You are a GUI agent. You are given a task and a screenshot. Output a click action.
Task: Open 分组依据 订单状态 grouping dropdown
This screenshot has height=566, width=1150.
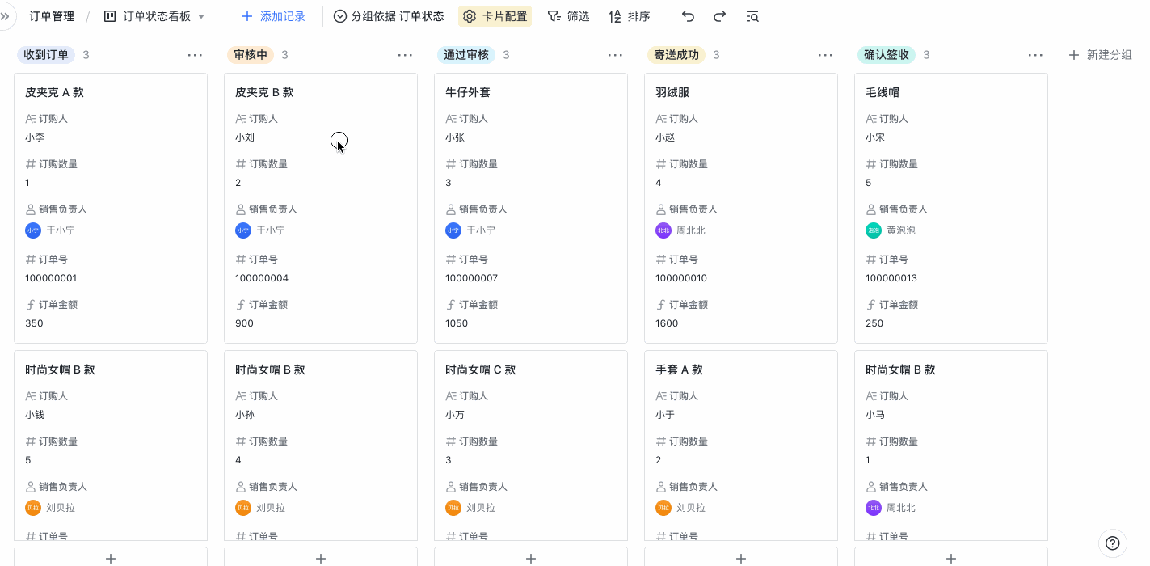(x=389, y=16)
